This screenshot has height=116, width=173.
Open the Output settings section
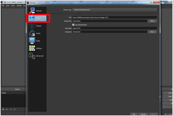point(37,26)
